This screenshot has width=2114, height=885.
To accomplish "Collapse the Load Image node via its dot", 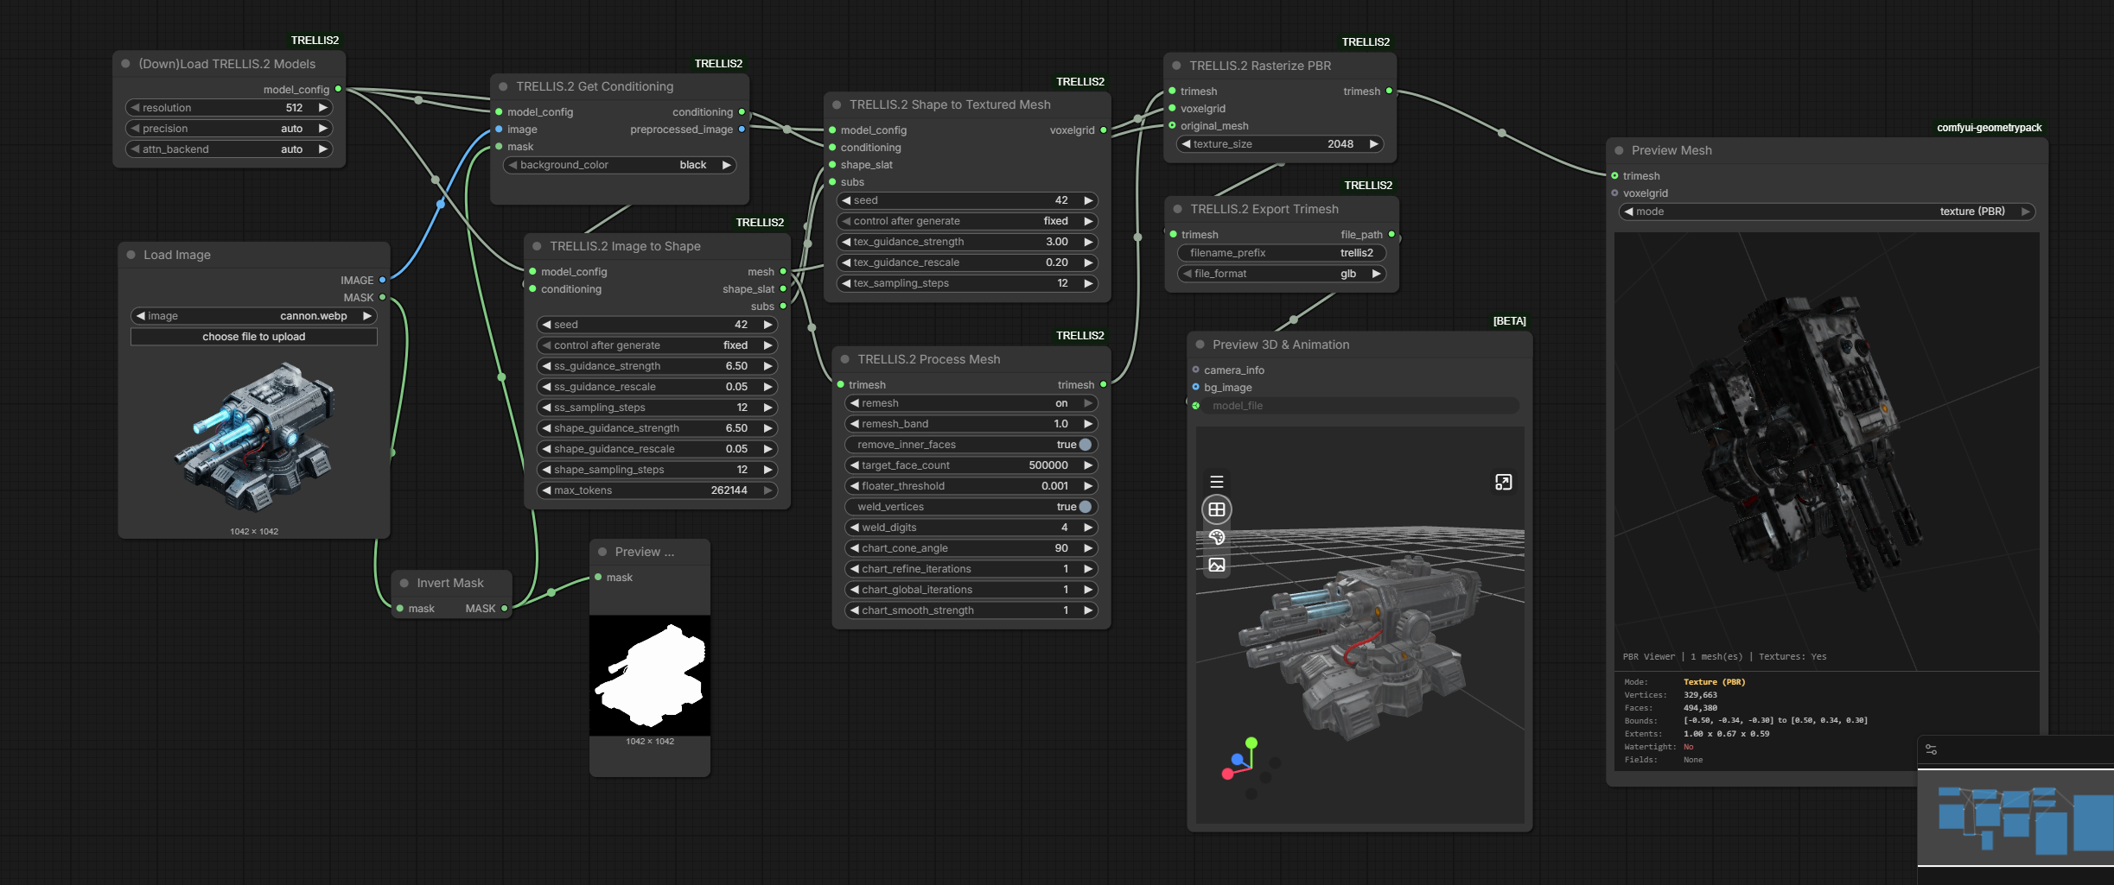I will pos(131,255).
